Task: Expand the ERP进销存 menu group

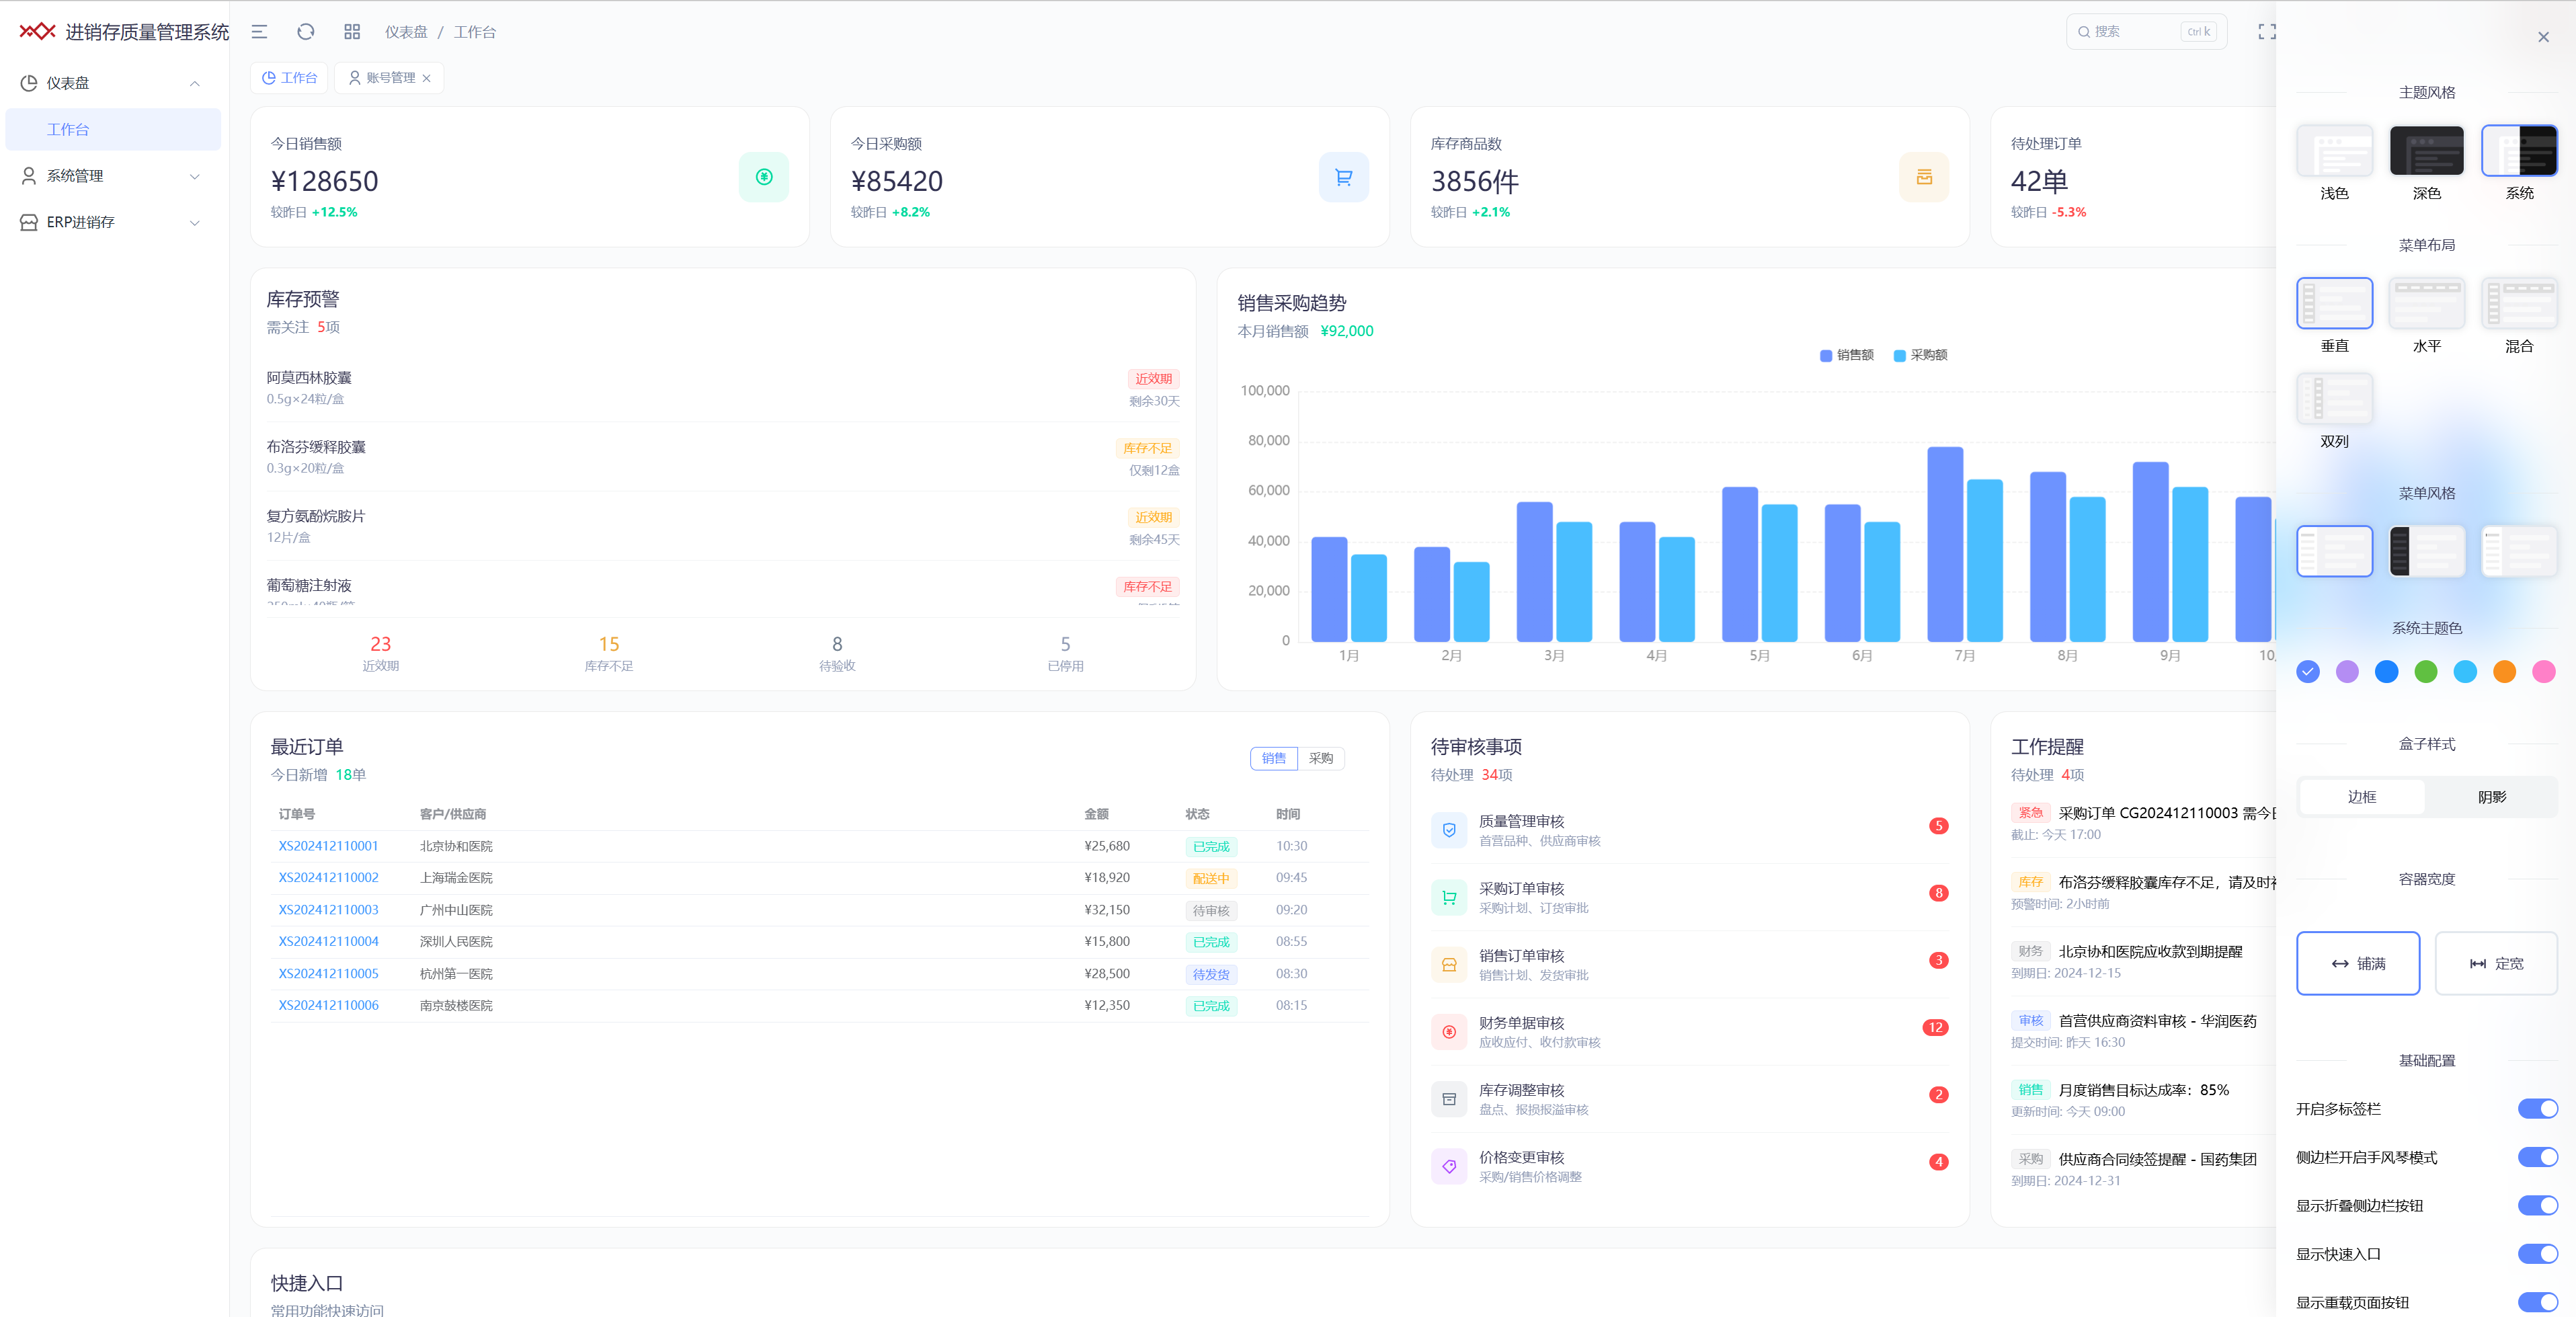Action: (x=113, y=222)
